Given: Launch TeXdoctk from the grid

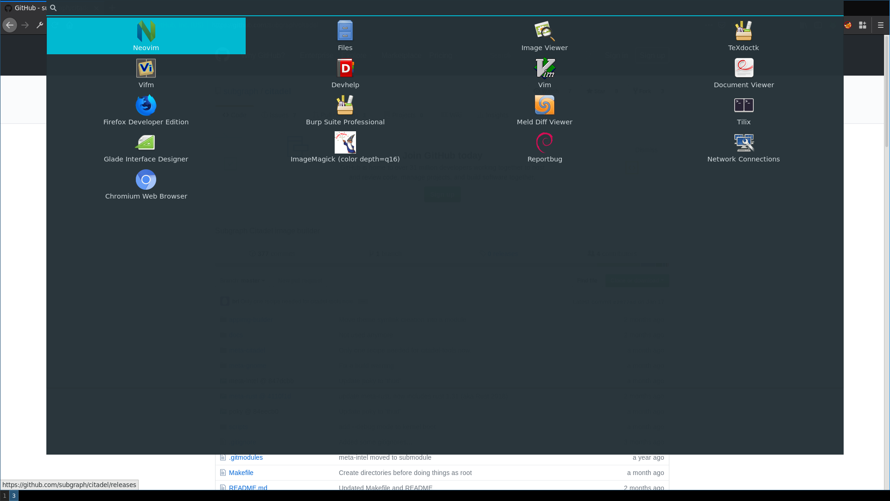Looking at the screenshot, I should click(744, 36).
